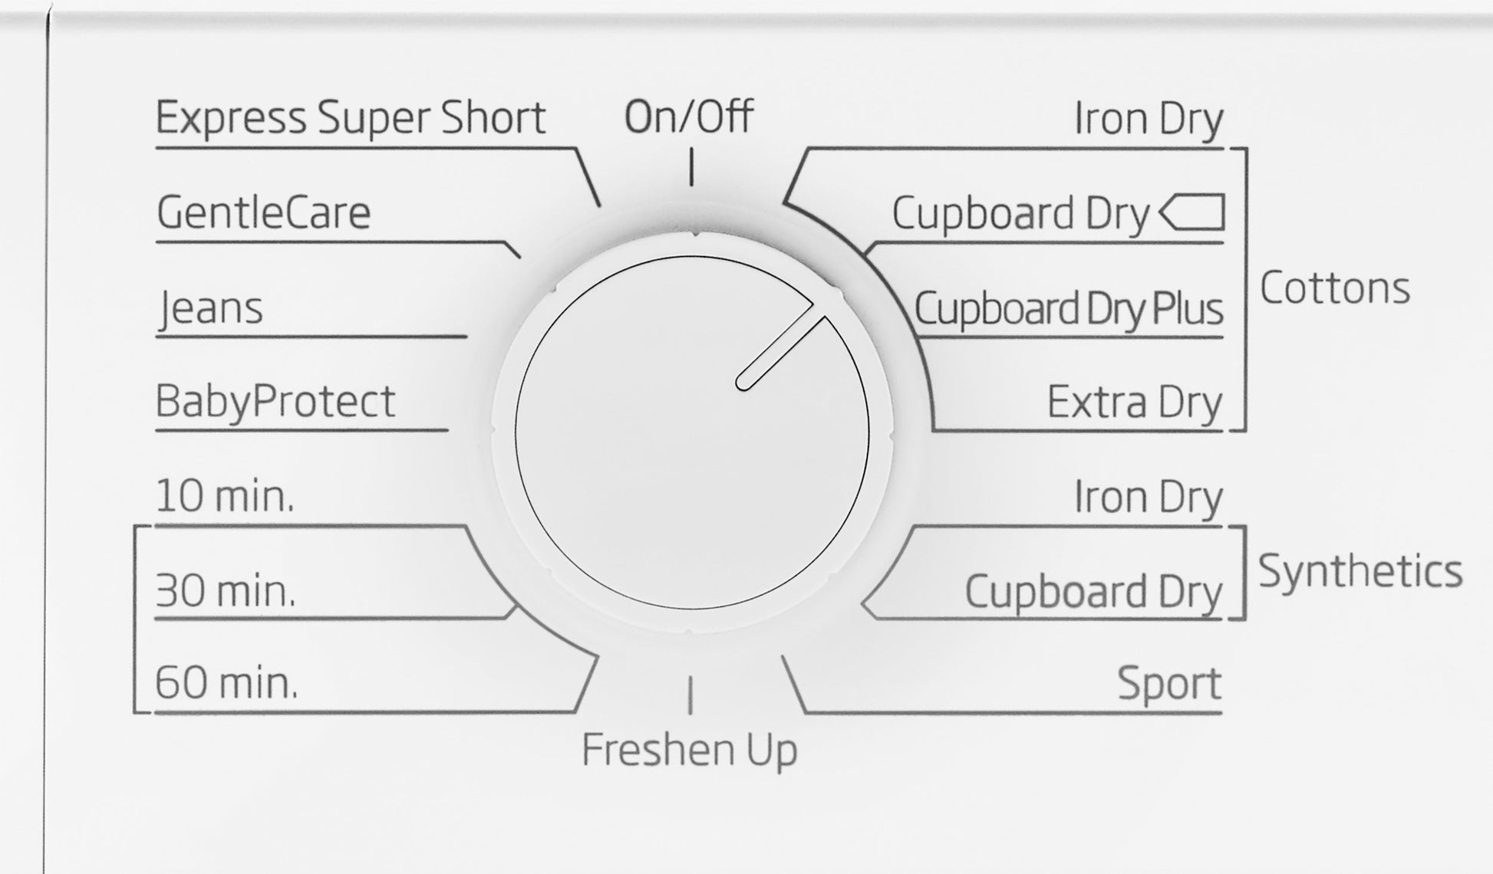Select the 60 min. timer program
1493x874 pixels.
226,683
